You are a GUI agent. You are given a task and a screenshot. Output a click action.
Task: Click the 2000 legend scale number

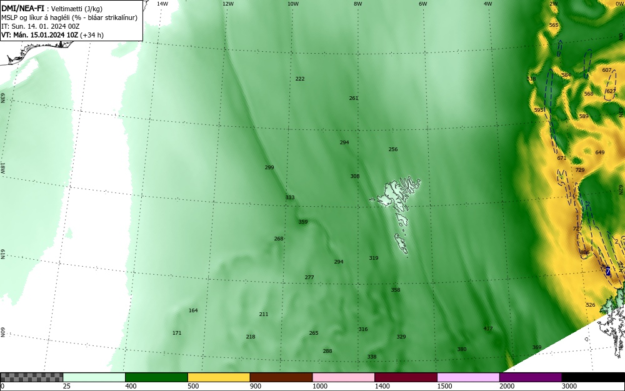click(x=507, y=386)
